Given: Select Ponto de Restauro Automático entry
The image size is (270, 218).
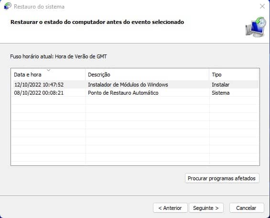Looking at the screenshot, I should tap(123, 93).
